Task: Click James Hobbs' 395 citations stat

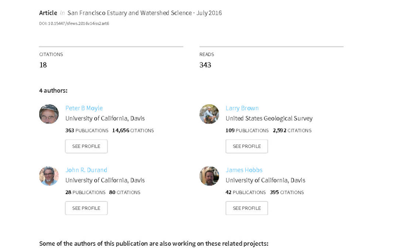Action: (x=287, y=192)
